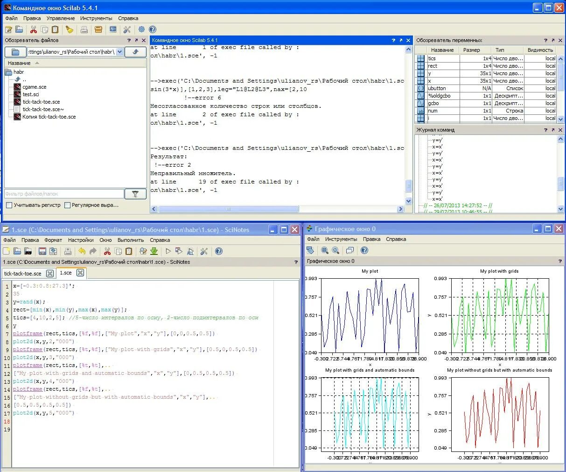Click SciNotes help question mark icon
Viewport: 566px width, 472px height.
(x=218, y=251)
